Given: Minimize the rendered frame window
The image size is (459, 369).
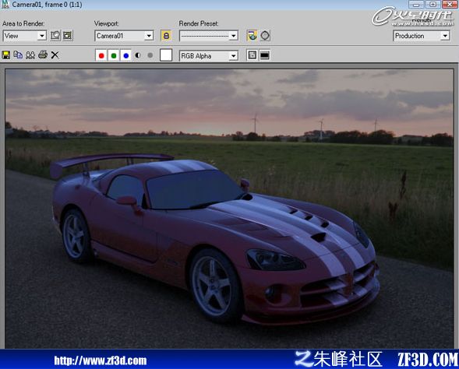Looking at the screenshot, I should pyautogui.click(x=416, y=4).
